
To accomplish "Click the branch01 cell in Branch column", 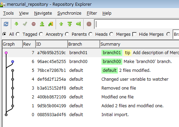I will pyautogui.click(x=78, y=53).
